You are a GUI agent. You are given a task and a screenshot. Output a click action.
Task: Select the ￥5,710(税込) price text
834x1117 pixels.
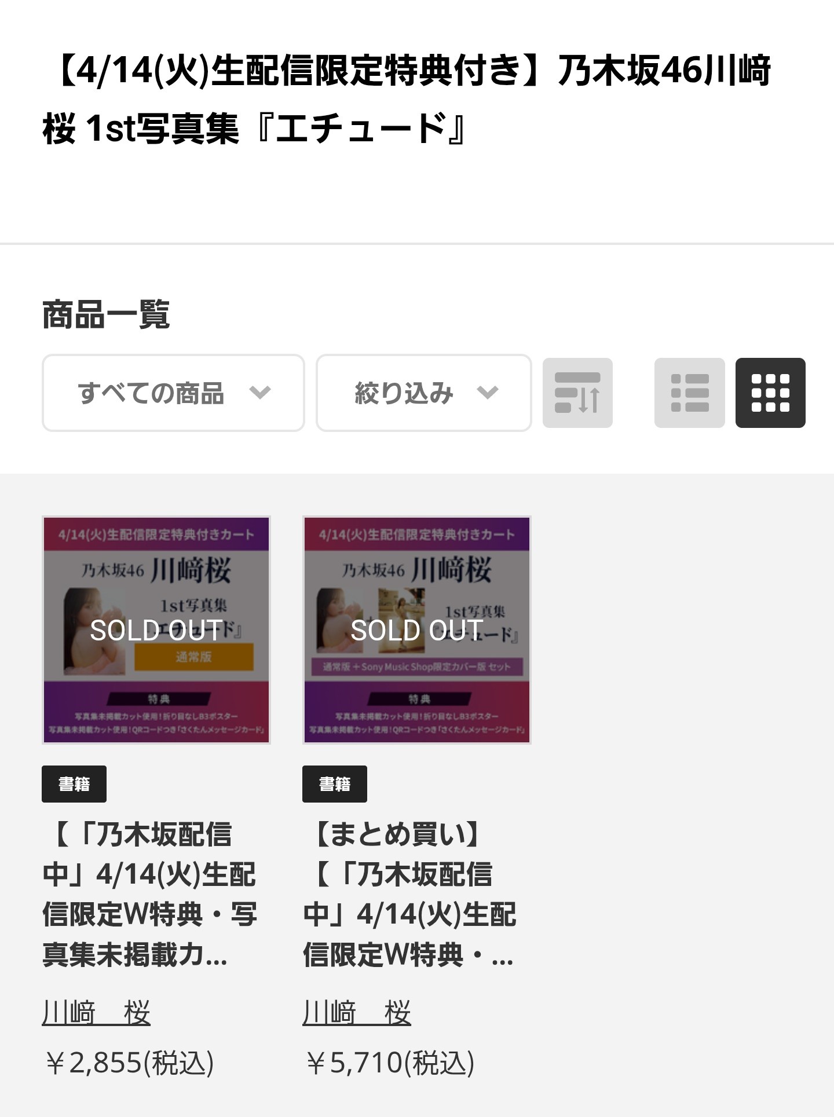coord(389,1063)
